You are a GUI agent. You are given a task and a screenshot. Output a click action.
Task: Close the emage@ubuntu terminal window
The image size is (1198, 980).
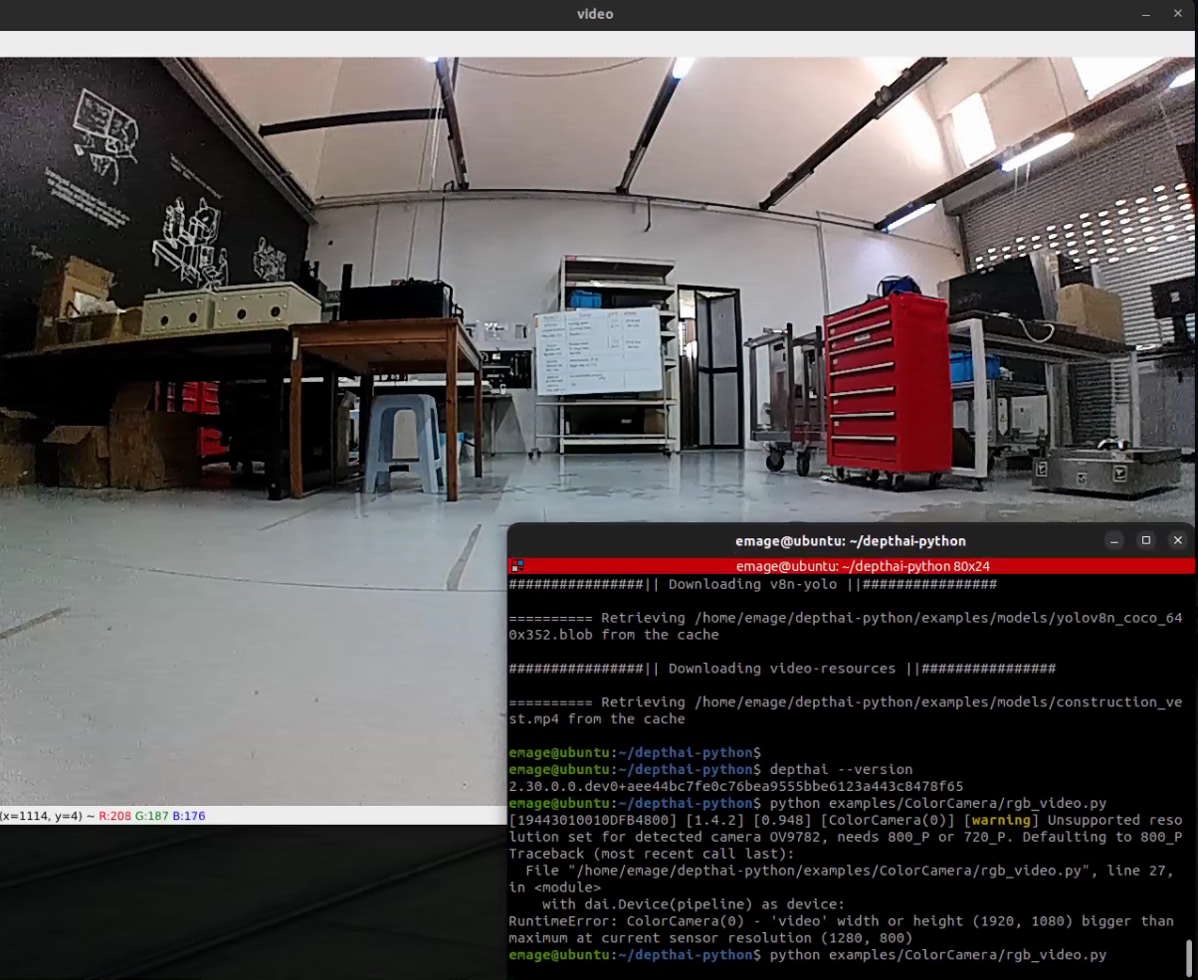[1178, 540]
